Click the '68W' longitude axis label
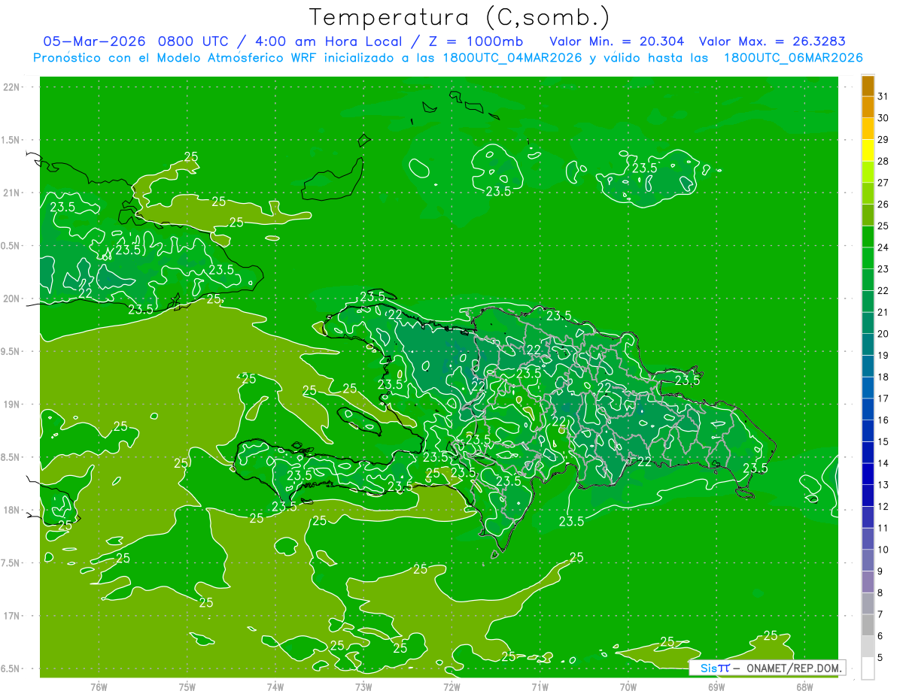This screenshot has width=903, height=697. (x=804, y=686)
